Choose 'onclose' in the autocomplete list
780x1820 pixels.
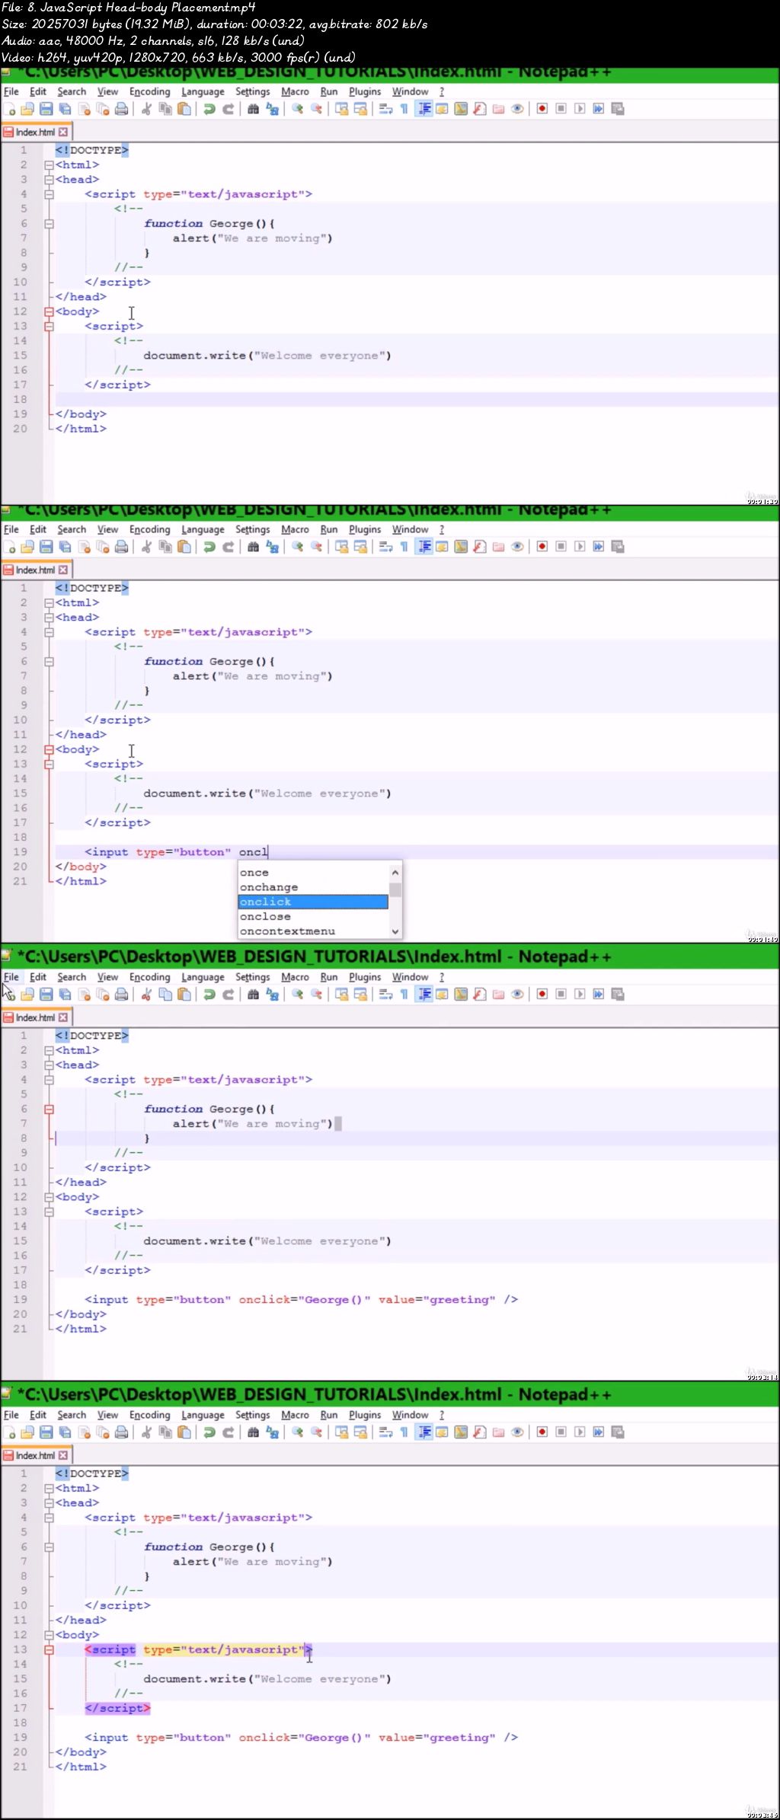click(x=313, y=916)
